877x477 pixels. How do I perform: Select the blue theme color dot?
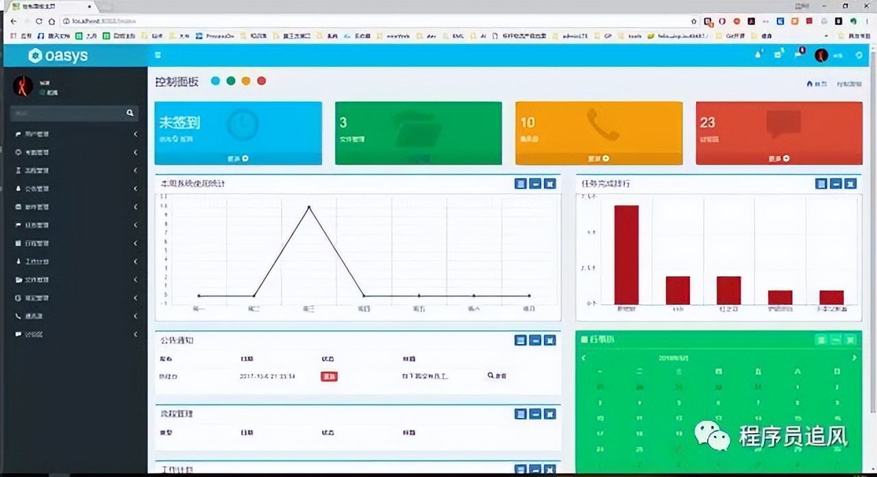[216, 81]
